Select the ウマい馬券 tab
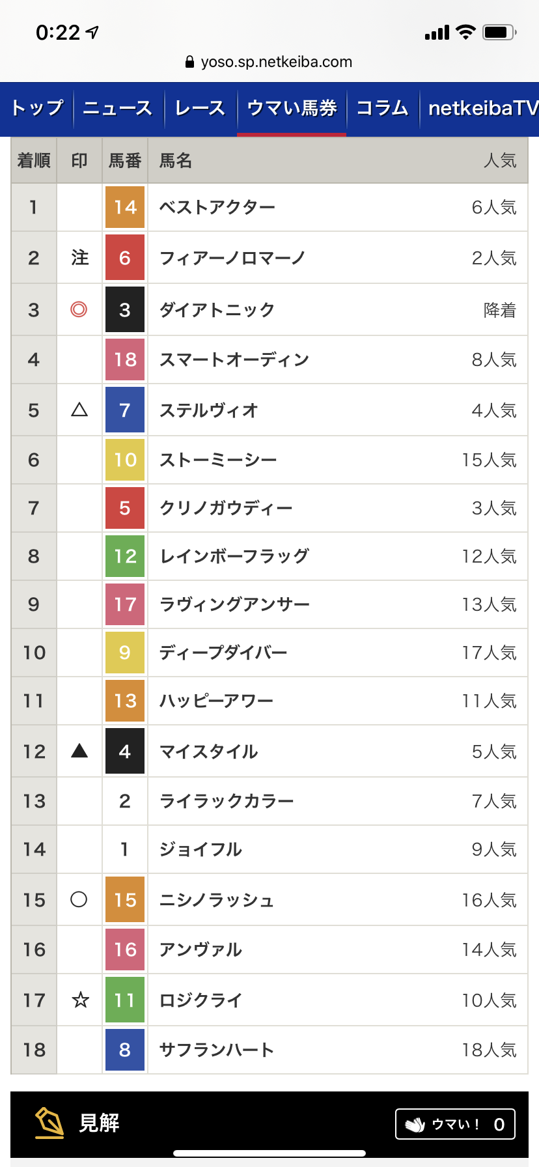This screenshot has height=1167, width=539. 292,109
